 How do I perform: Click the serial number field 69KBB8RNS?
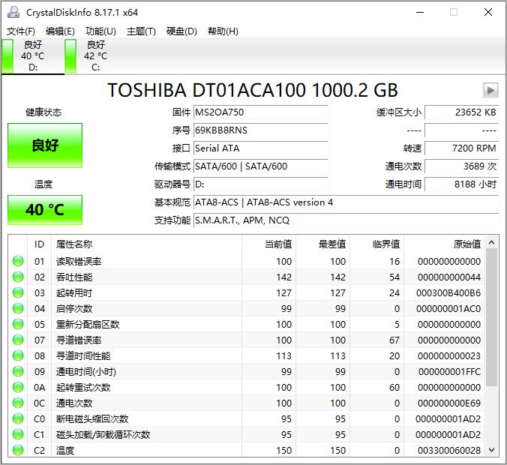pyautogui.click(x=260, y=130)
